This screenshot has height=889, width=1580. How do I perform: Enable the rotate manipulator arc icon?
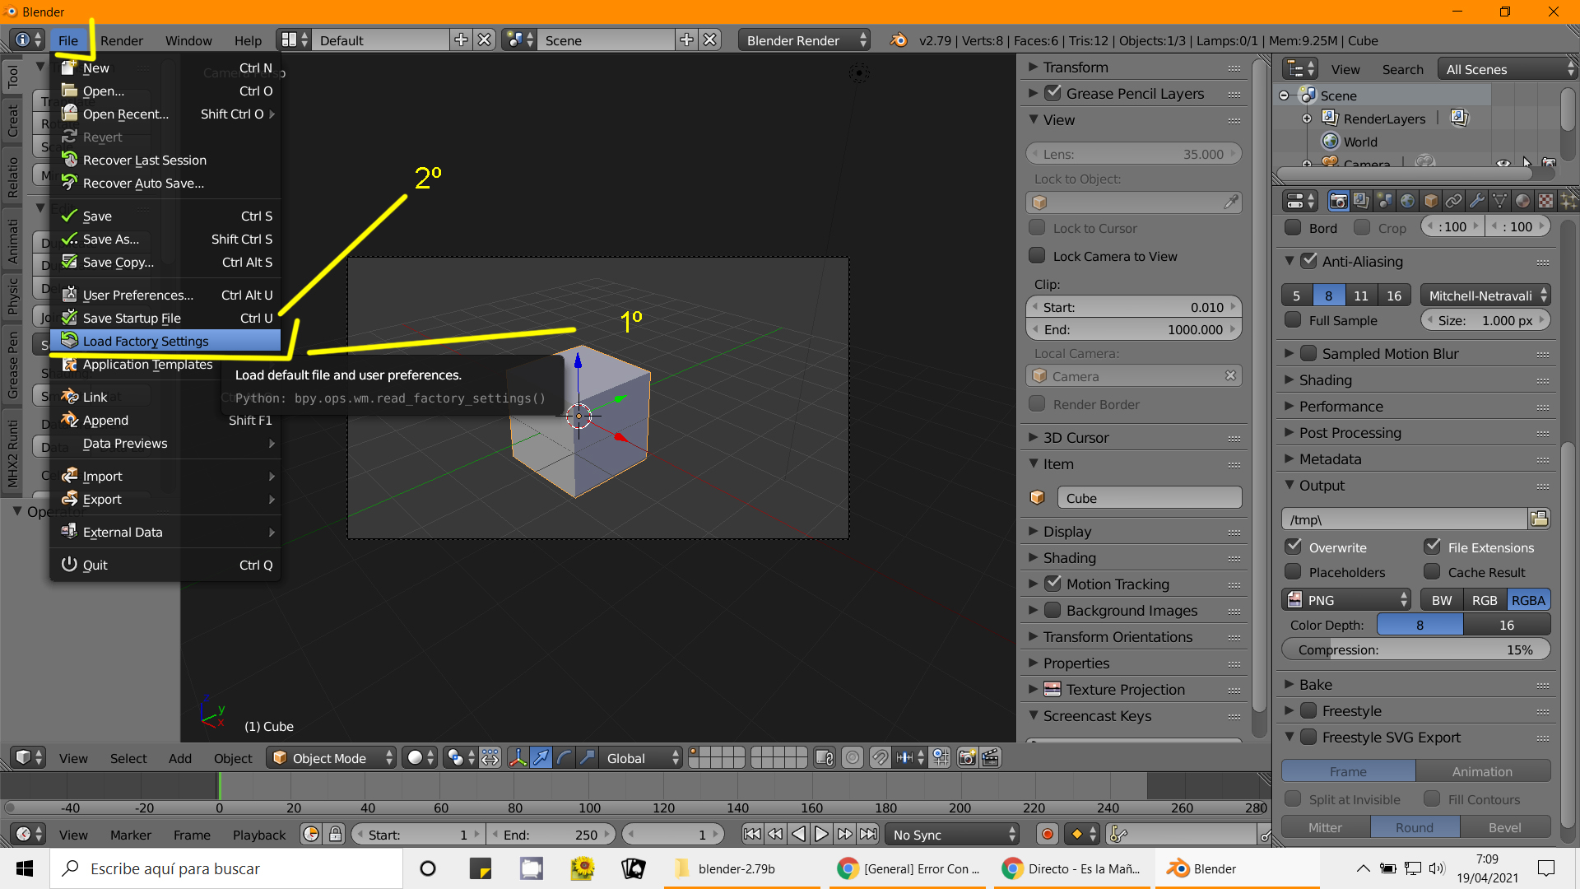click(x=564, y=758)
